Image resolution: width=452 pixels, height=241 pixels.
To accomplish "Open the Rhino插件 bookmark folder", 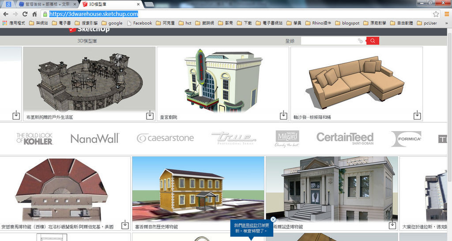I will [318, 23].
